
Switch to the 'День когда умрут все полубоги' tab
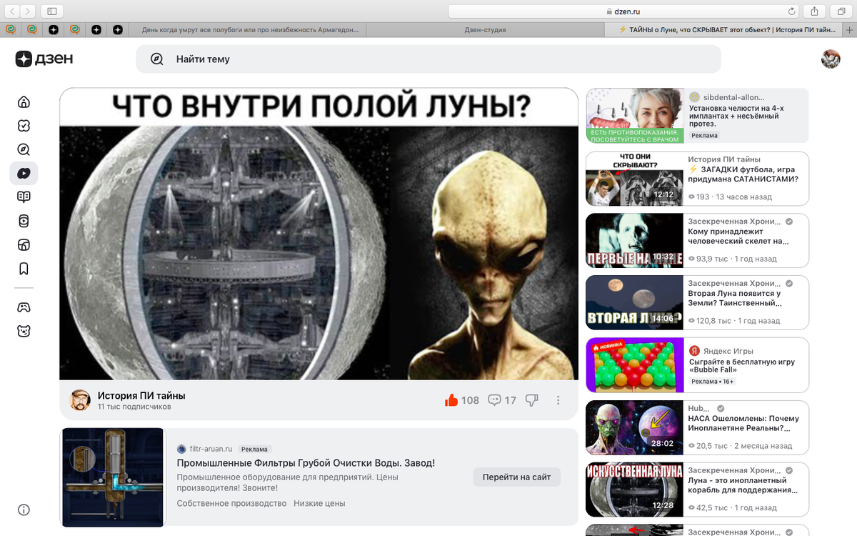(x=249, y=30)
